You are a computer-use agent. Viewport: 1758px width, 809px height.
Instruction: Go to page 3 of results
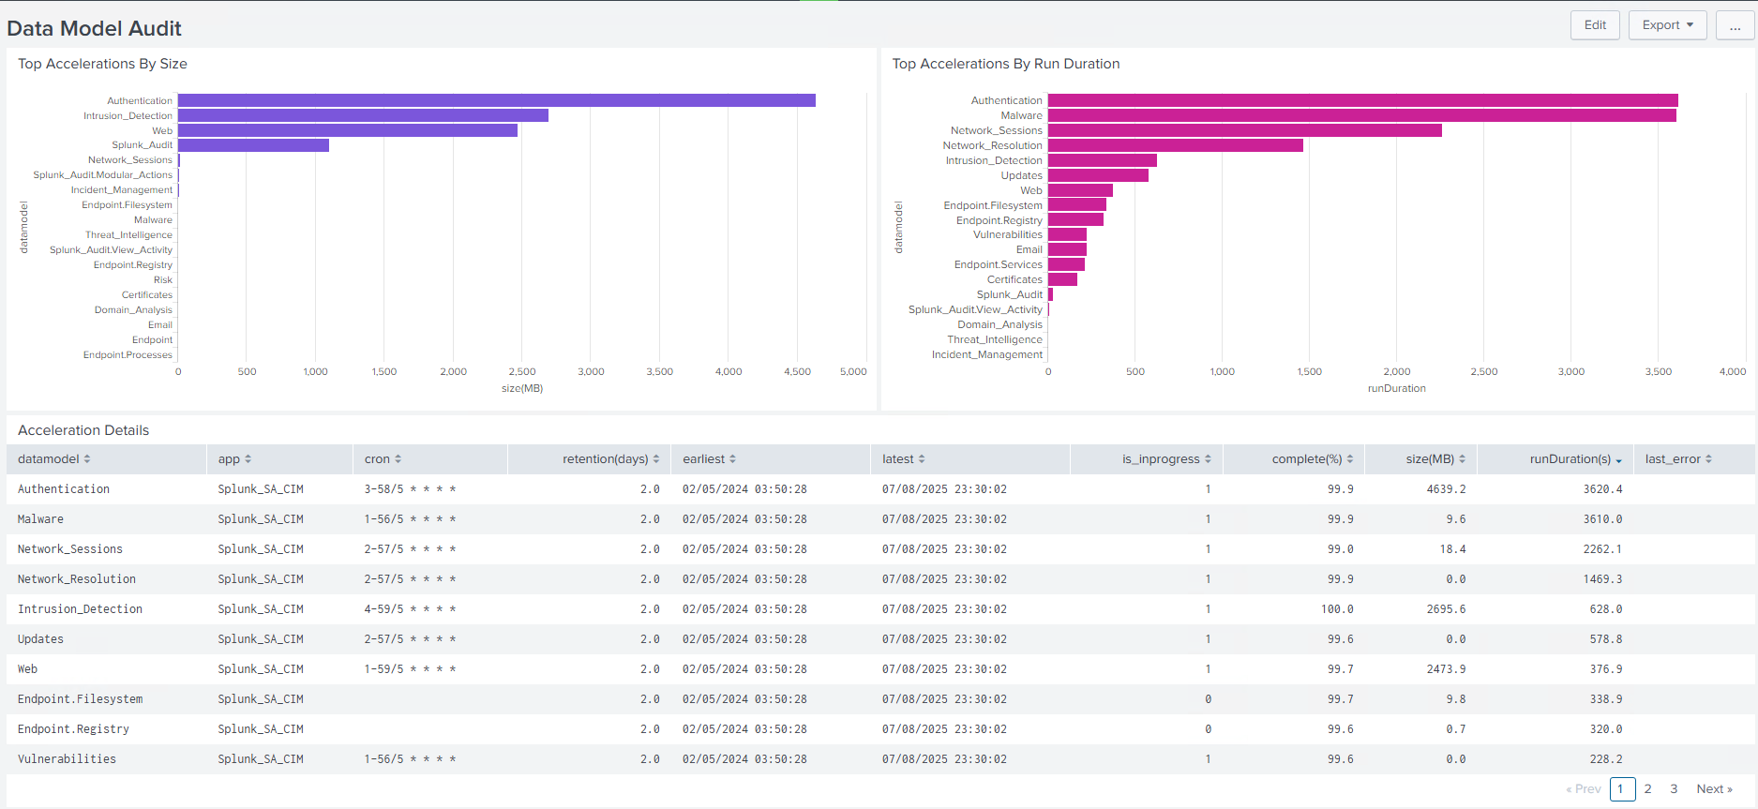click(1674, 789)
